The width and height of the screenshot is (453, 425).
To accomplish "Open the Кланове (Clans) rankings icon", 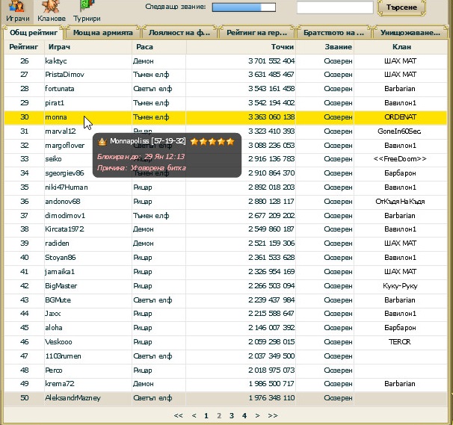I will [x=52, y=10].
